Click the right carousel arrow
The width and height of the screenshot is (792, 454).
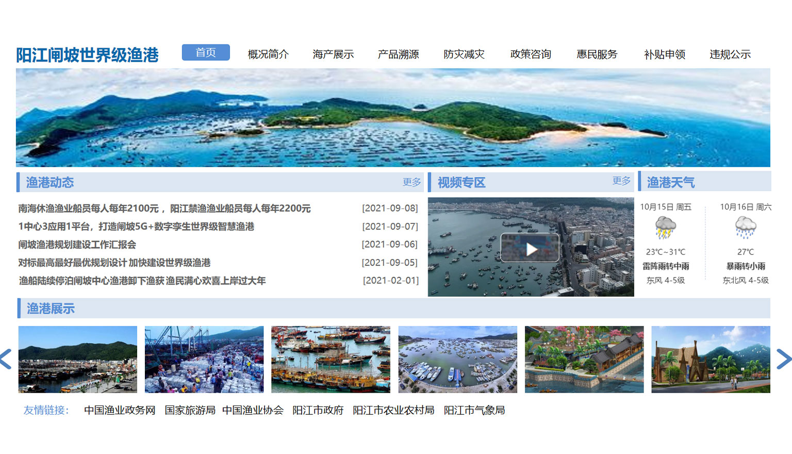783,359
